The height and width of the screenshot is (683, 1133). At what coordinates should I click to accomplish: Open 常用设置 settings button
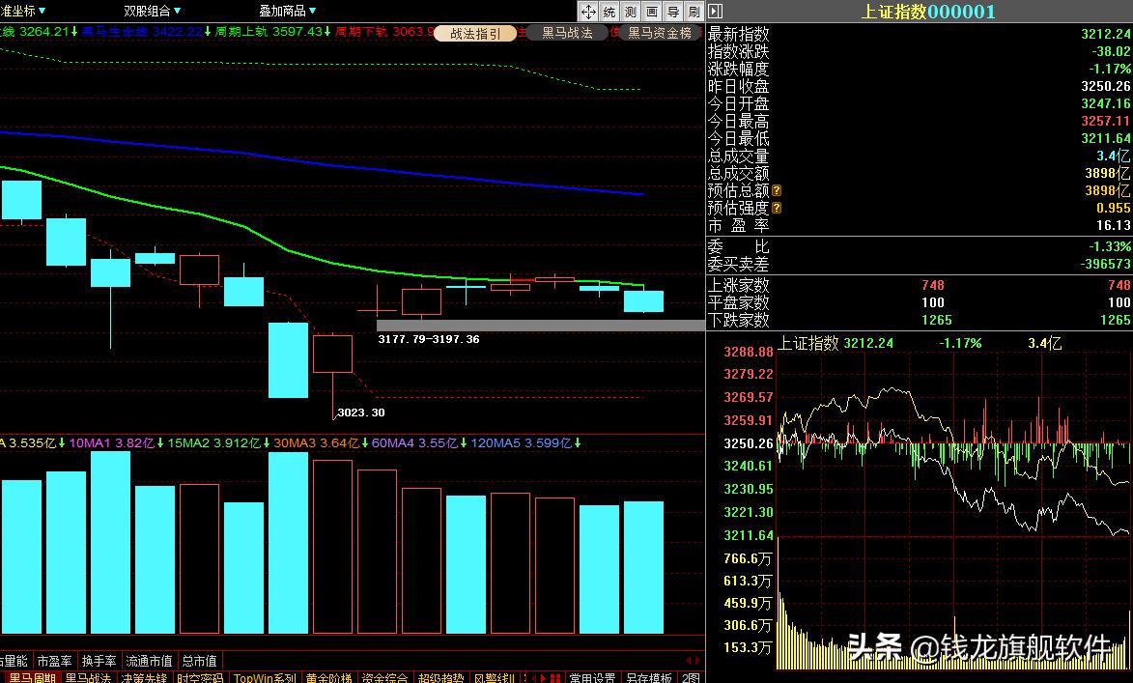pyautogui.click(x=592, y=677)
